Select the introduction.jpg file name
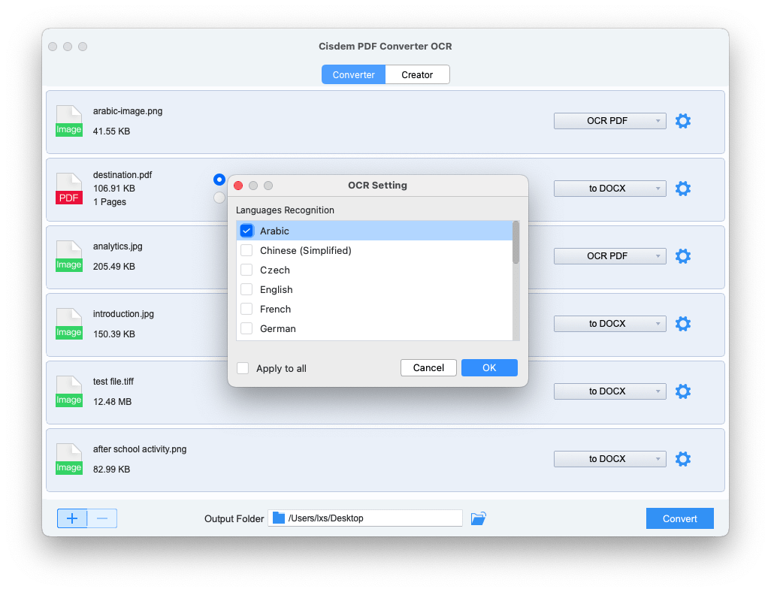 [x=123, y=314]
